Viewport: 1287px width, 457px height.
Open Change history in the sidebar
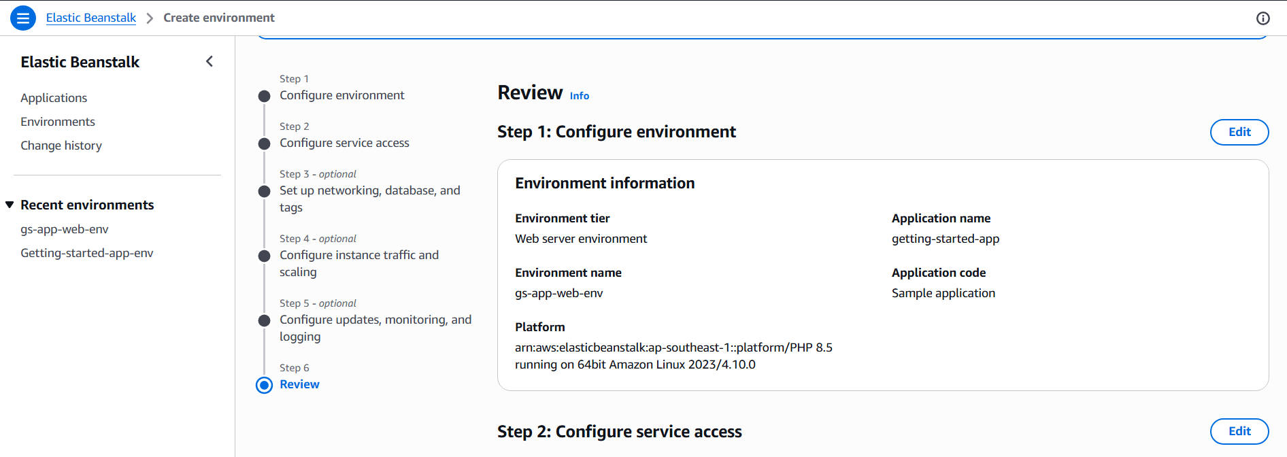[x=61, y=146]
